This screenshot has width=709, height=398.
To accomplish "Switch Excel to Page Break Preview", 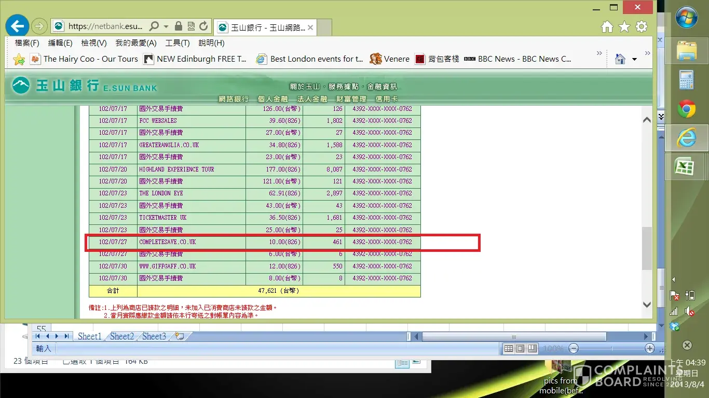I will 532,349.
